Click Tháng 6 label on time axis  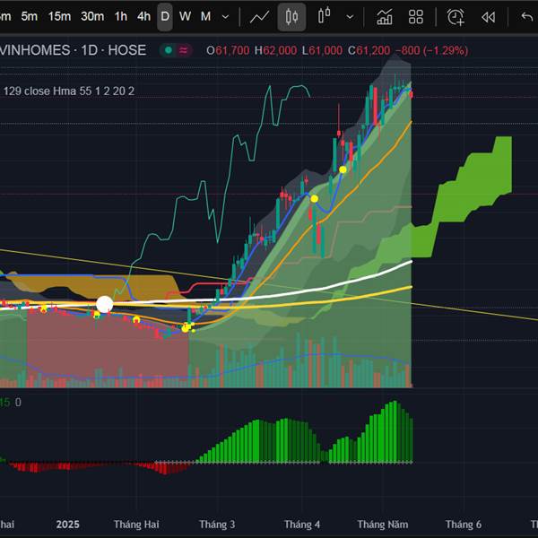[464, 525]
